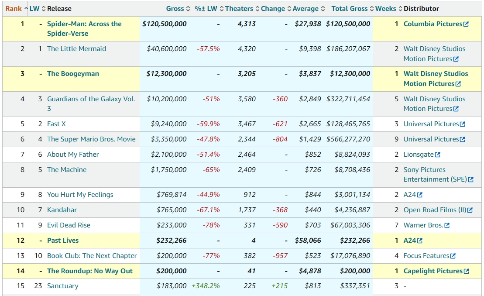The image size is (484, 296).
Task: Sort by Release column header
Action: [59, 9]
